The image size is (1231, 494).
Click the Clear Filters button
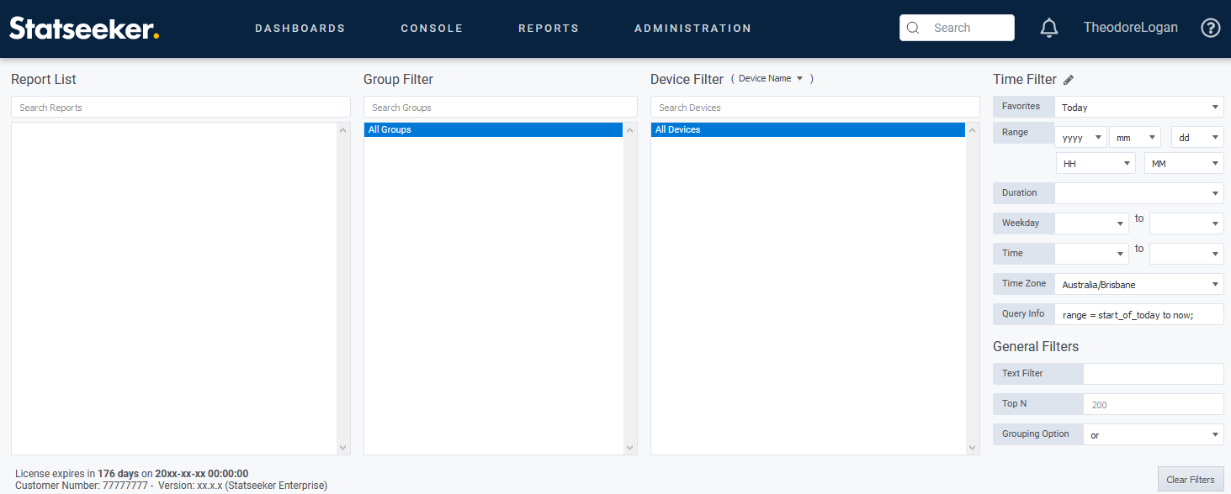(x=1190, y=480)
